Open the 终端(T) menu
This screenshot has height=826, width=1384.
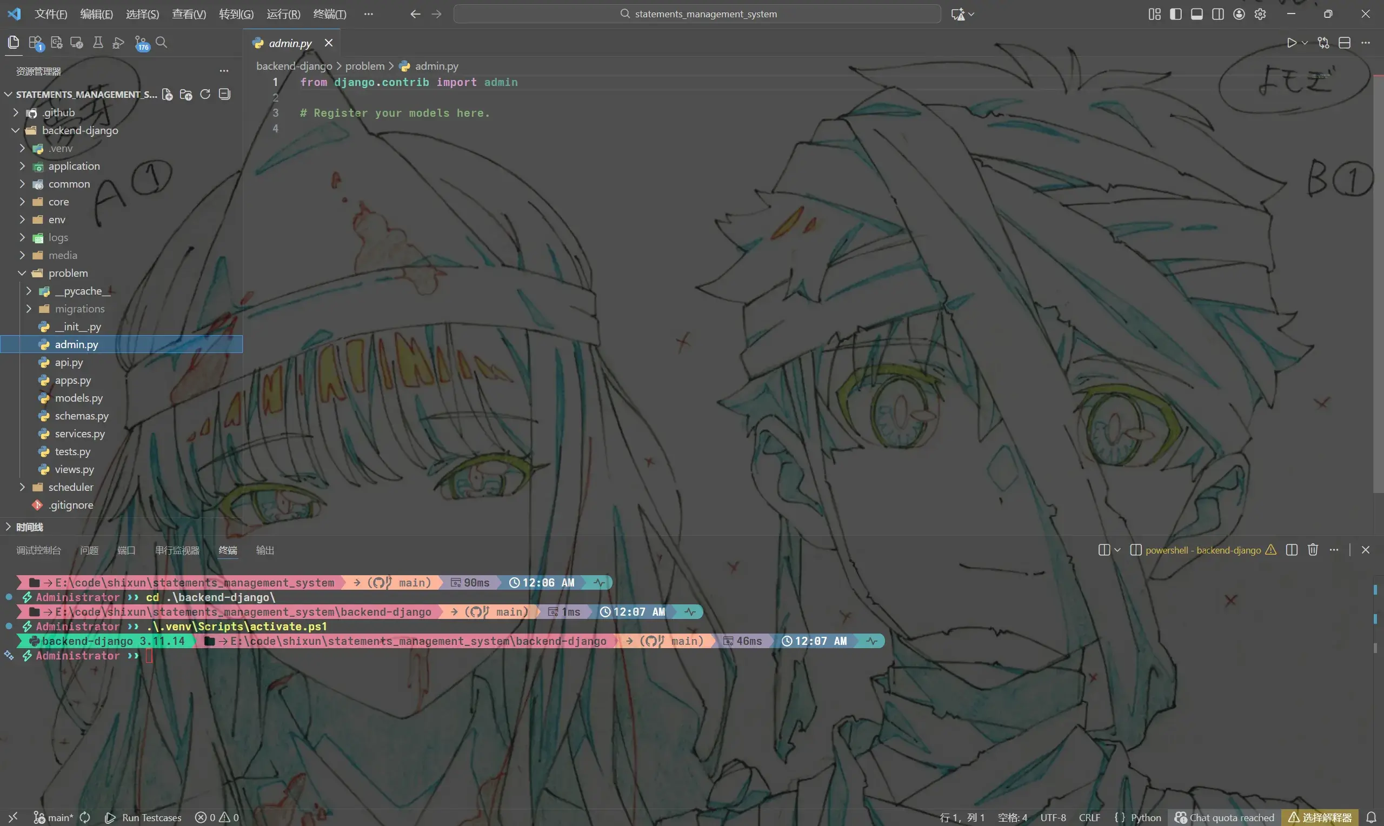coord(329,14)
